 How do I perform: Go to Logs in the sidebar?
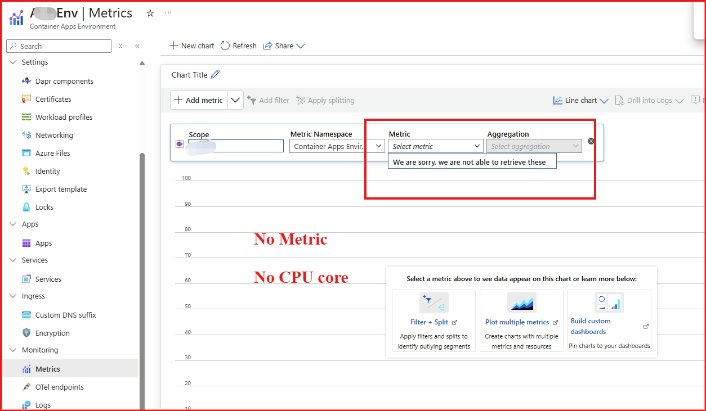coord(43,405)
